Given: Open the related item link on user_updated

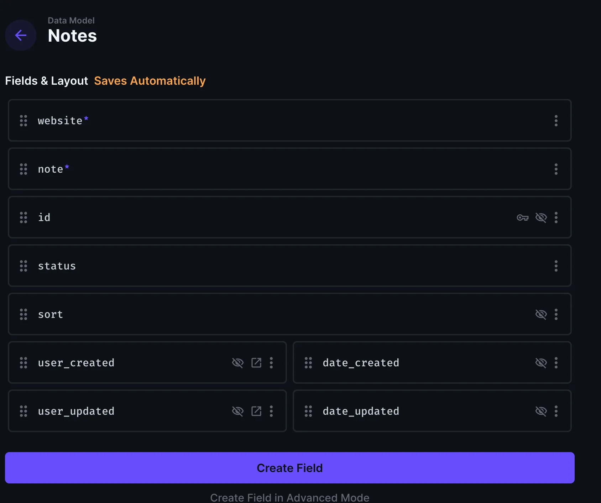Looking at the screenshot, I should coord(256,411).
